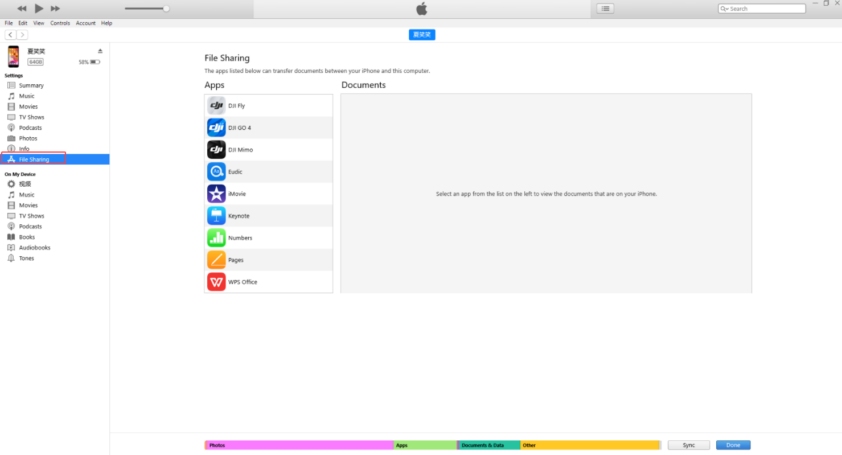Click the Sync button
The height and width of the screenshot is (455, 842).
coord(688,445)
